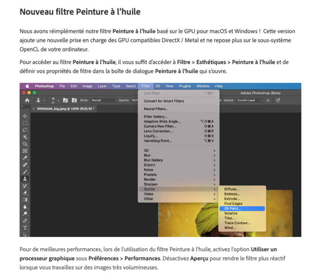
Task: Select the History Brush tool
Action: tap(25, 186)
